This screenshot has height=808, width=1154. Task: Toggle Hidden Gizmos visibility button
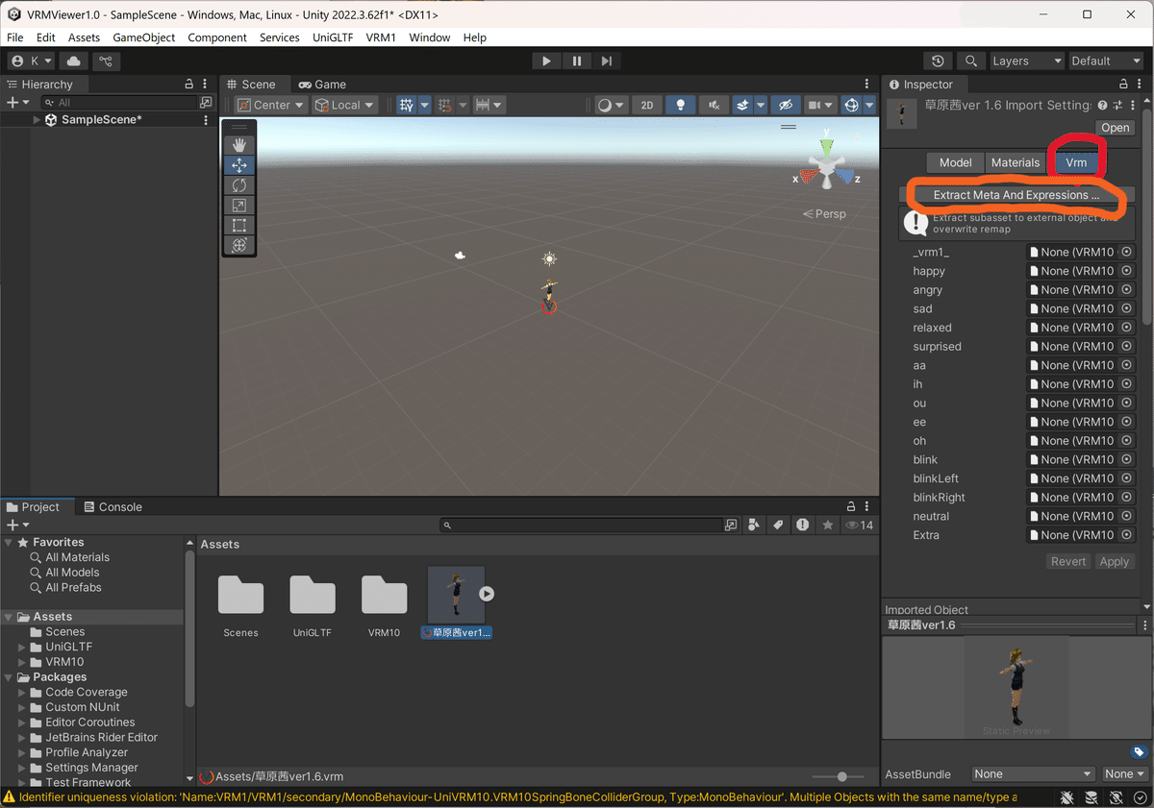coord(785,105)
